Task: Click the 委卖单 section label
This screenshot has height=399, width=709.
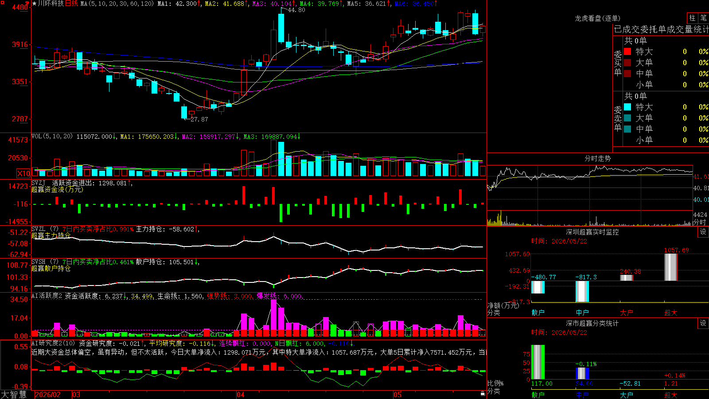Action: [x=618, y=118]
